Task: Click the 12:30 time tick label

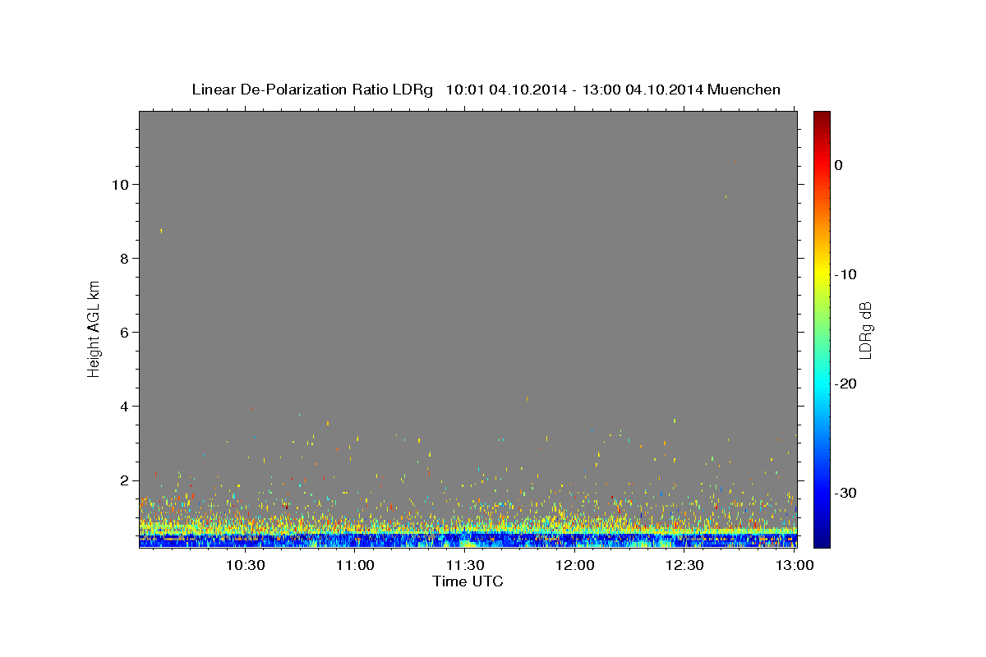Action: (684, 565)
